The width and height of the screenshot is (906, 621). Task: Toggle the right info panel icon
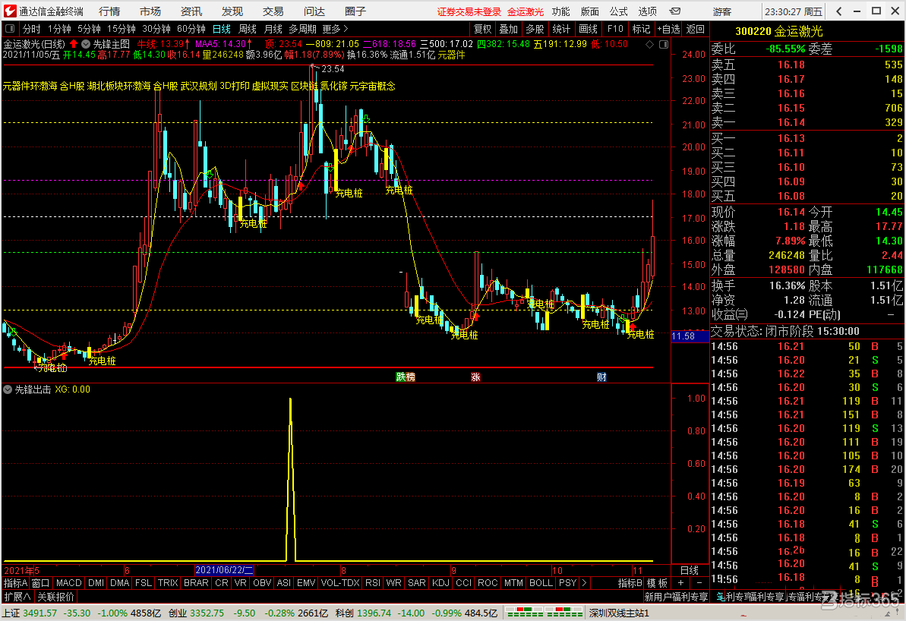pyautogui.click(x=663, y=44)
